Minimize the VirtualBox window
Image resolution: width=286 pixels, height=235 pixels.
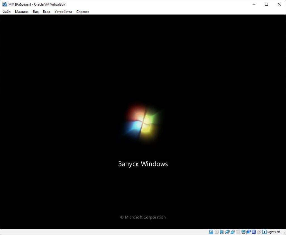pos(254,4)
